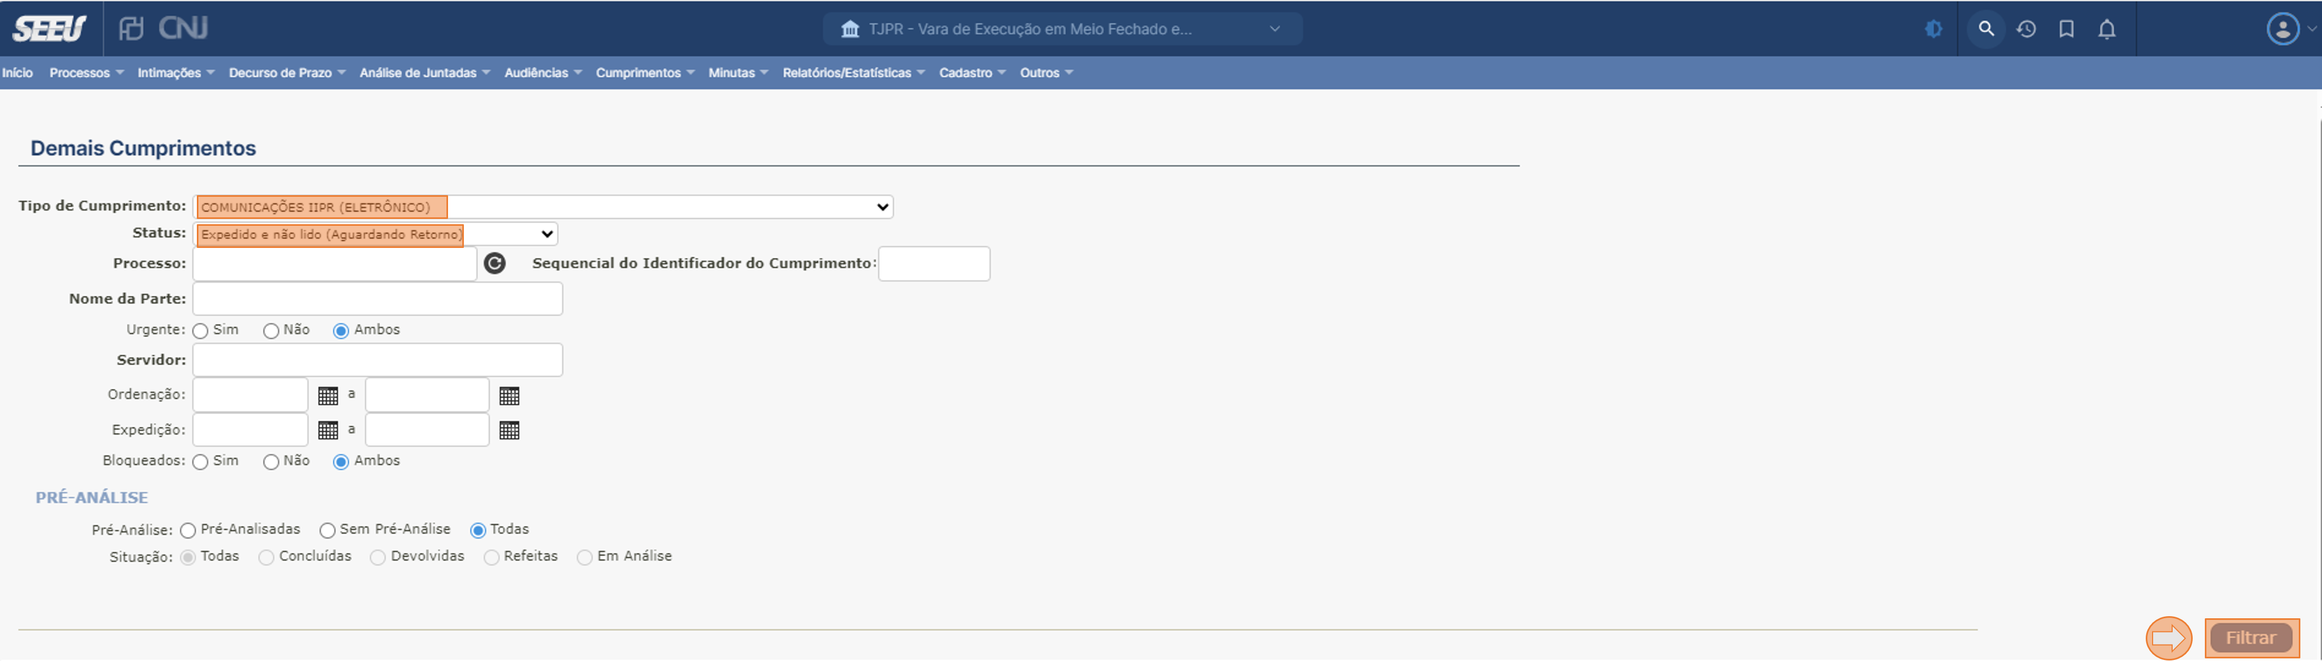Open the Relatórios/Estatísticas menu
The image size is (2322, 661).
(x=854, y=73)
